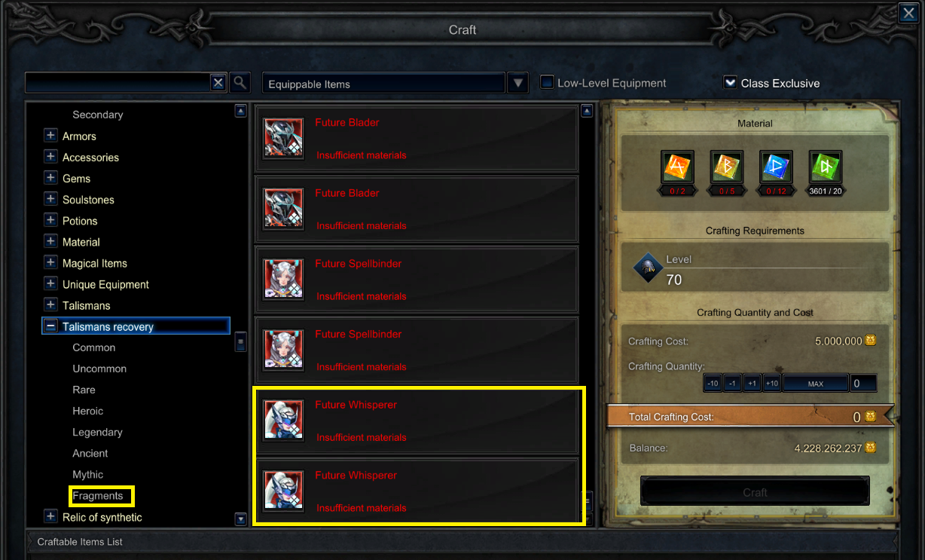
Task: Select the green rune material icon
Action: pos(826,167)
